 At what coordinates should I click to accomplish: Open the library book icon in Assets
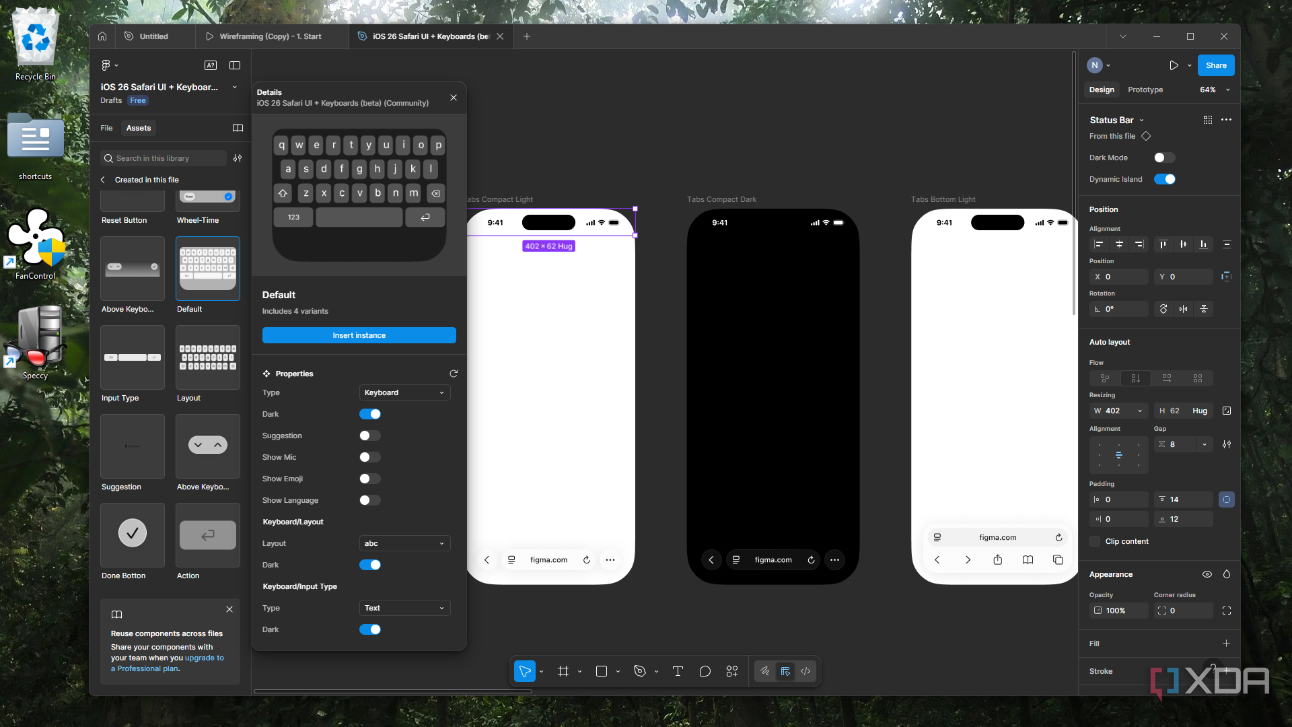coord(238,128)
